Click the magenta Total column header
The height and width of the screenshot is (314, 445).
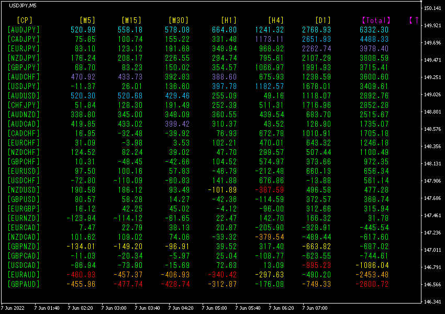coord(376,20)
